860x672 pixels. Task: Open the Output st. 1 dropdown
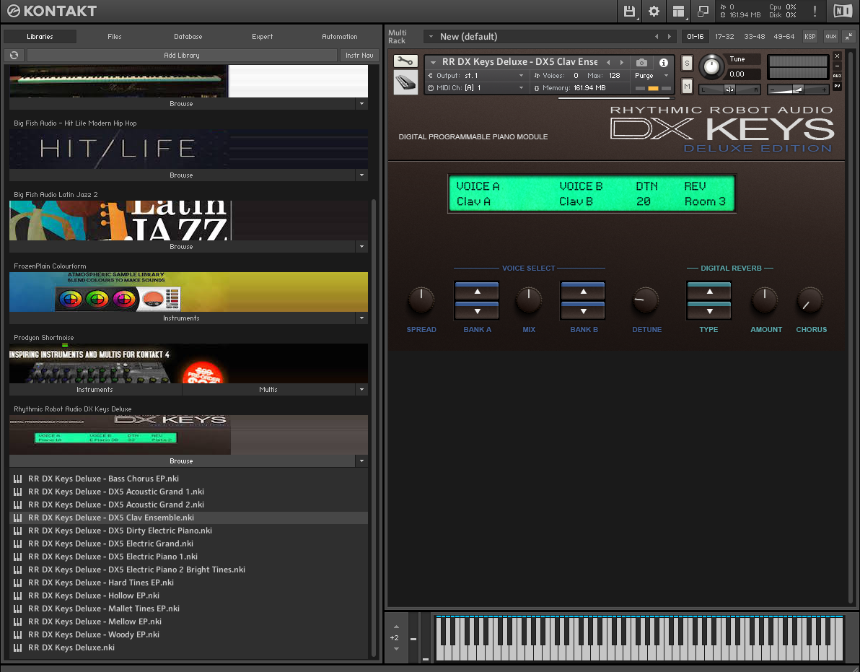521,76
